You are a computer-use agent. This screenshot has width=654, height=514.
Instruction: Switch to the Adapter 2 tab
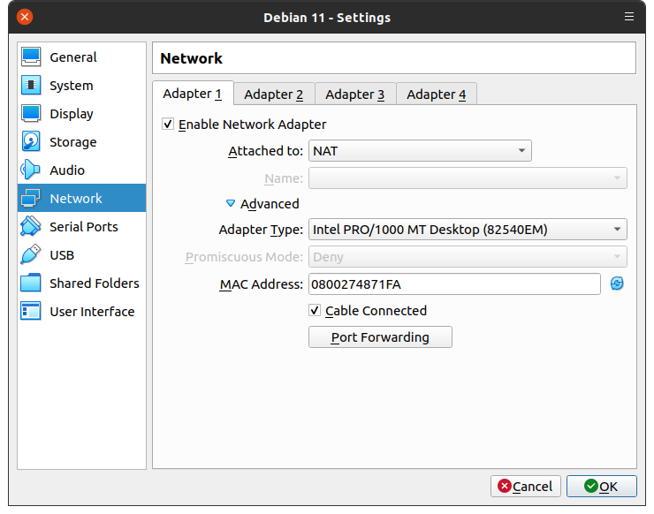click(x=274, y=94)
